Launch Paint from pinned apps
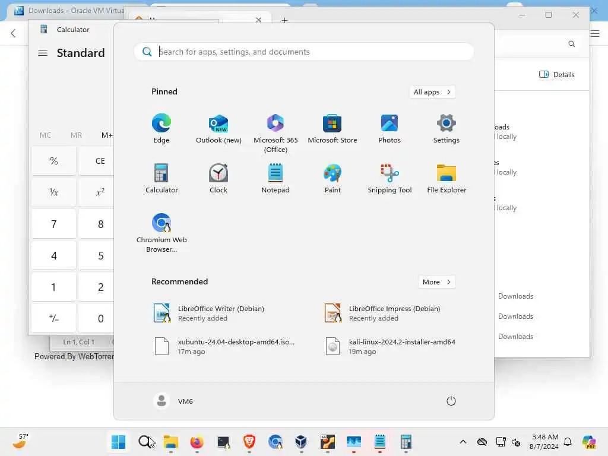 tap(332, 178)
